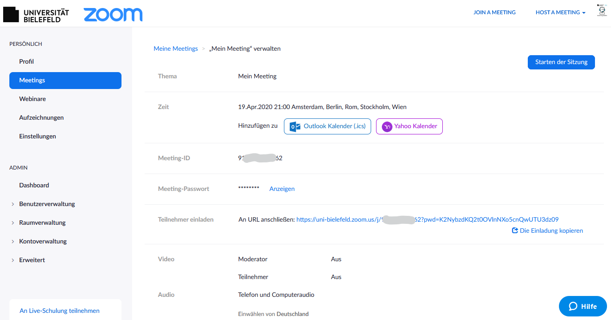Click the Yahoo calendar icon
611x320 pixels.
coord(387,126)
